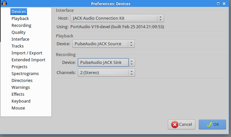Go to Quality preferences
Screen dimensions: 231x137
[x=18, y=32]
